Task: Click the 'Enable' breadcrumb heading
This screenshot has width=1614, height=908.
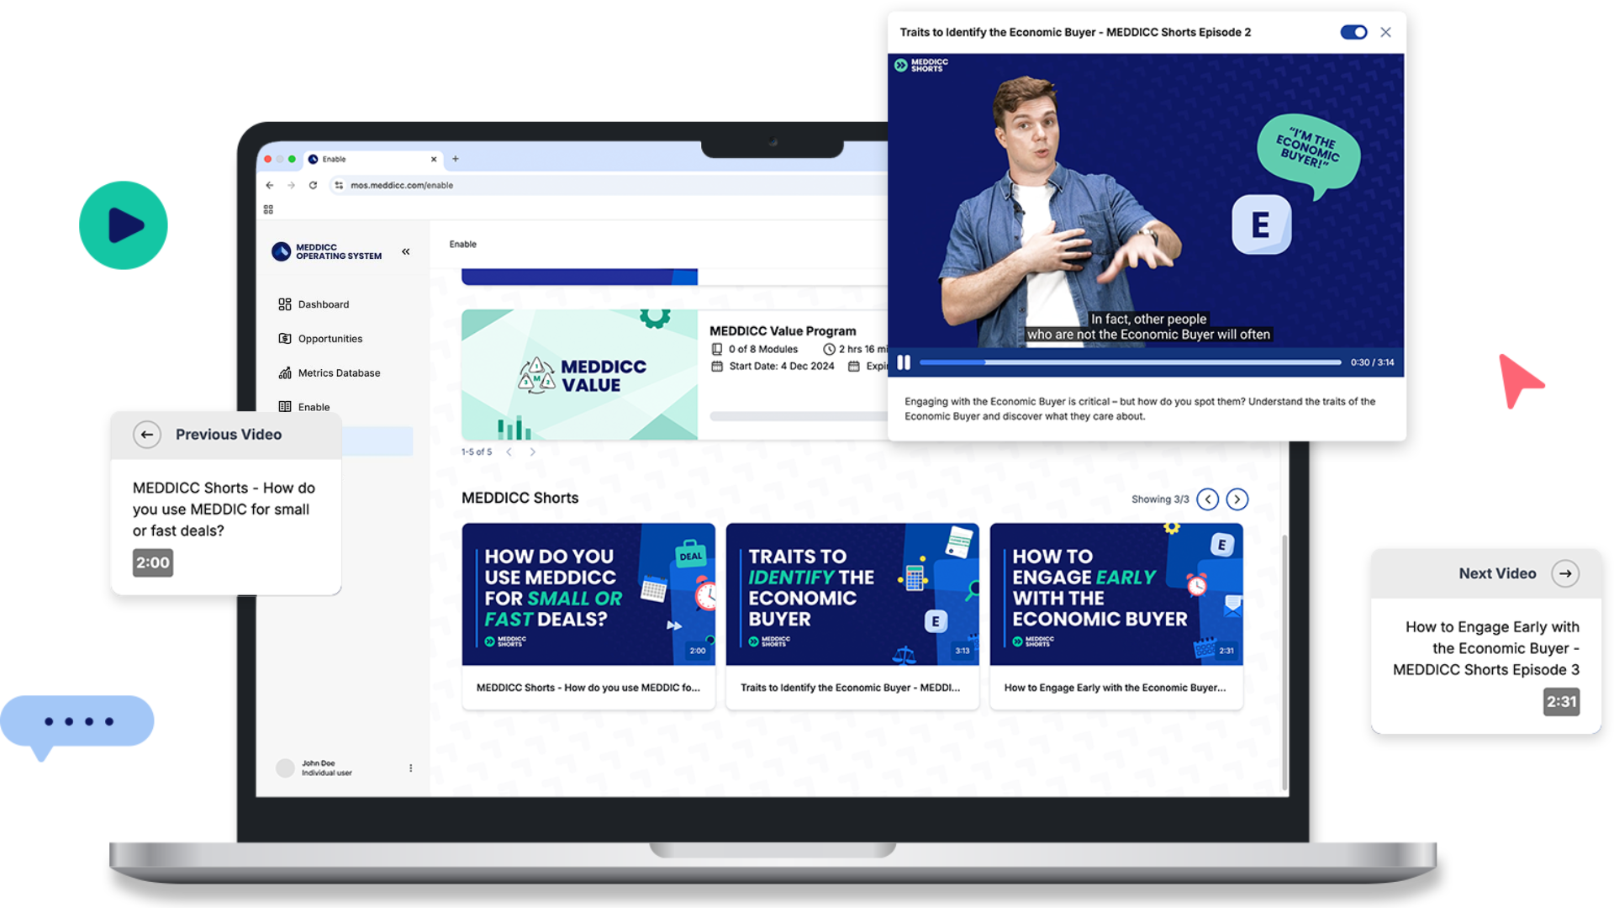Action: 463,244
